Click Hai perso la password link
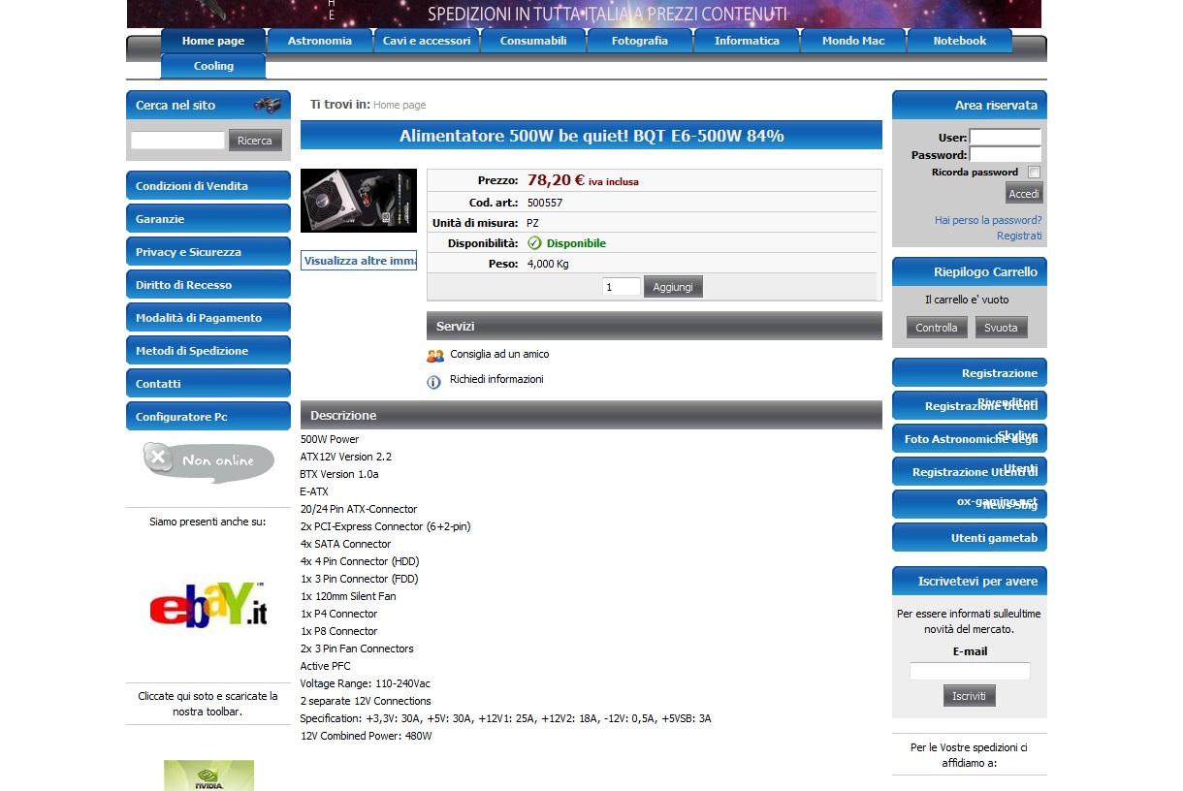Screen dimensions: 1183x791 [x=988, y=220]
